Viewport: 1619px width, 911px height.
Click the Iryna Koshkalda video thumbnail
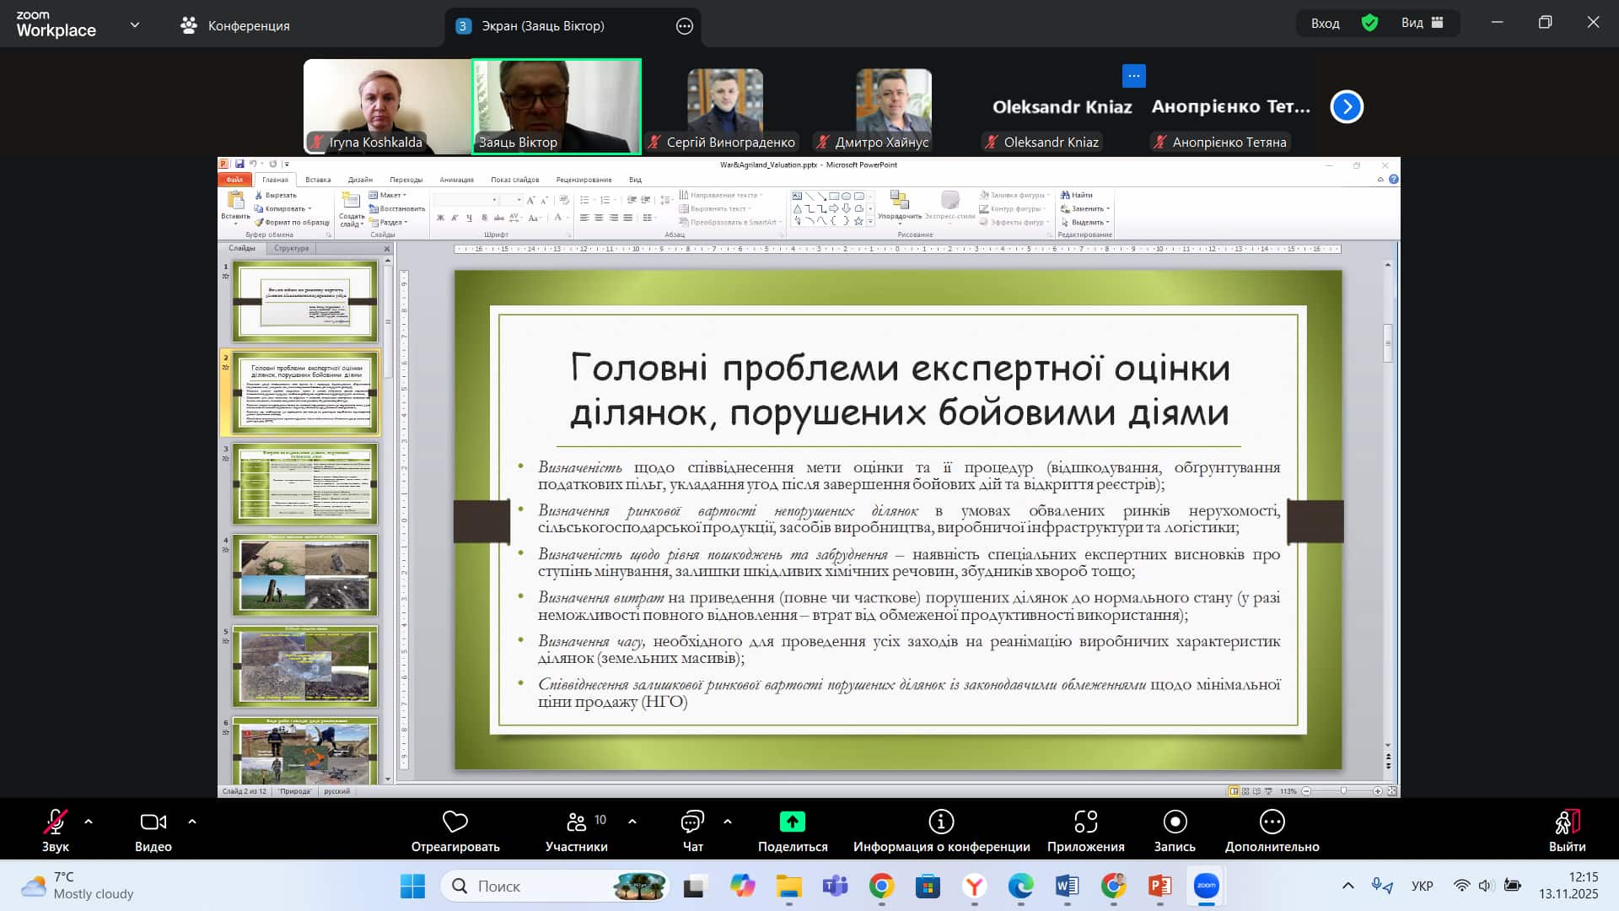coord(387,105)
